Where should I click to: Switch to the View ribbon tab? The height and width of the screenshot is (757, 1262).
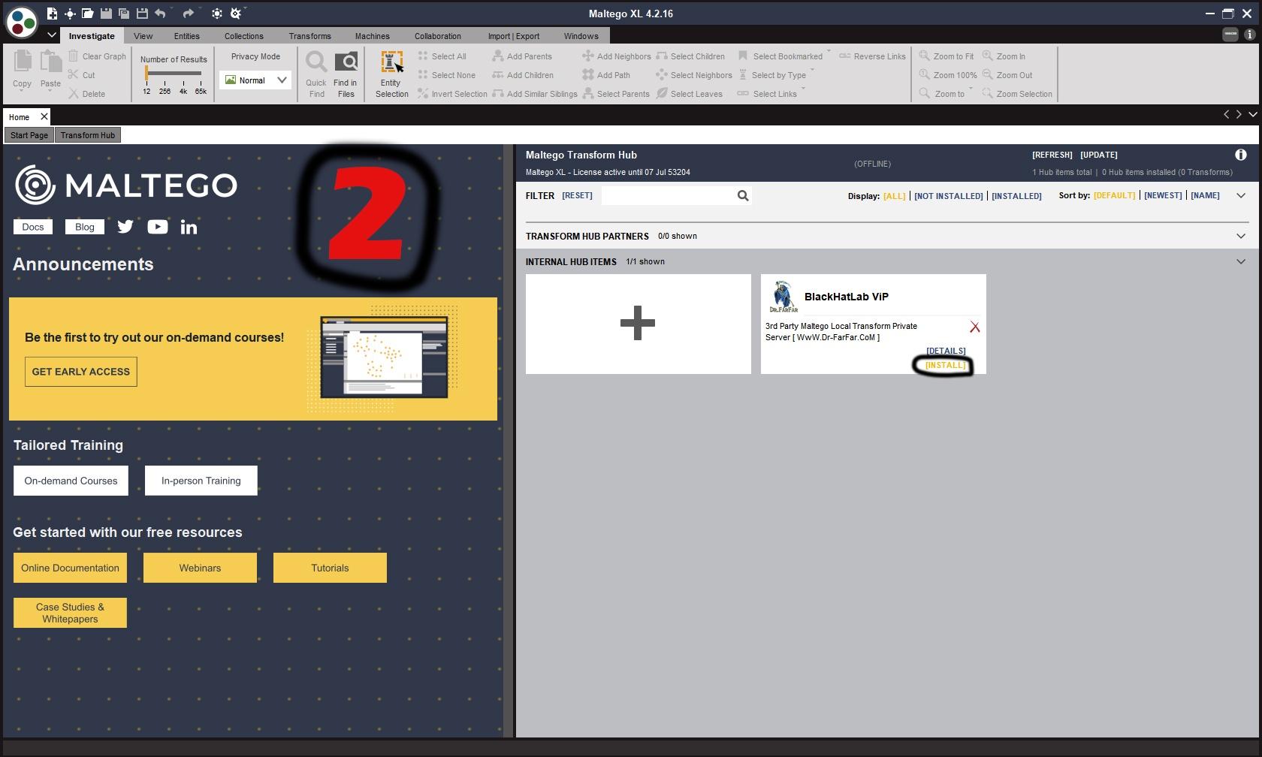pos(143,36)
